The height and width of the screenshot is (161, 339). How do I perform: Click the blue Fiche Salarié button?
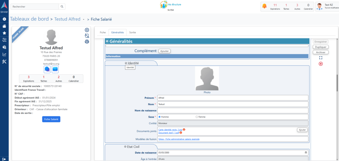coord(51,119)
